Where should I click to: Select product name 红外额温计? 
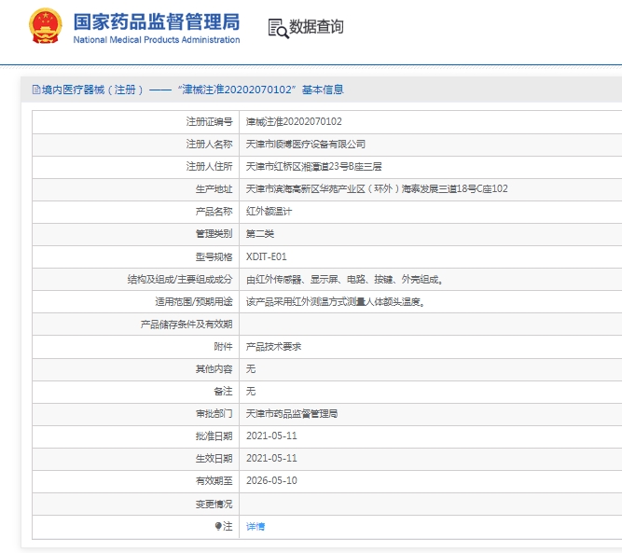269,212
